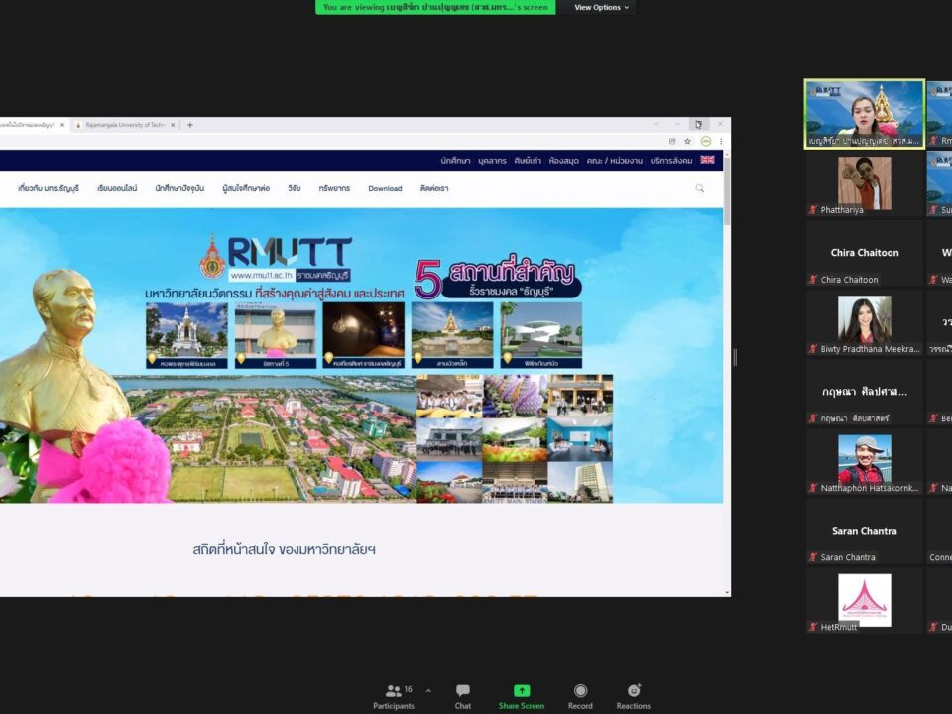This screenshot has width=952, height=714.
Task: Open the ห้องสมุด link in the top bar
Action: [x=564, y=161]
